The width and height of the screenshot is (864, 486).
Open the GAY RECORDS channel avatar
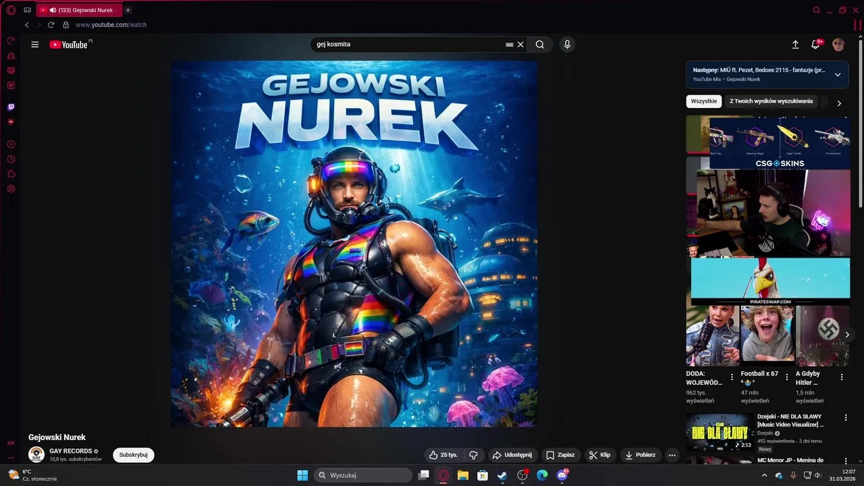click(36, 454)
